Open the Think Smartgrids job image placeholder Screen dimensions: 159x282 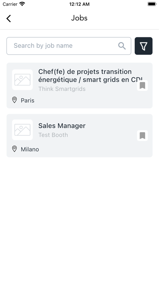22,80
